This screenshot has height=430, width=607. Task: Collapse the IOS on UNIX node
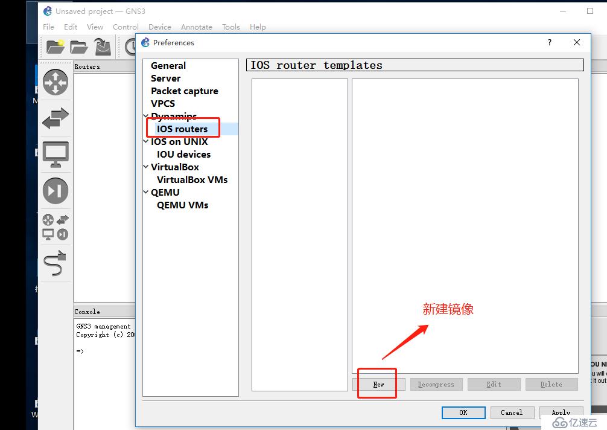[146, 141]
